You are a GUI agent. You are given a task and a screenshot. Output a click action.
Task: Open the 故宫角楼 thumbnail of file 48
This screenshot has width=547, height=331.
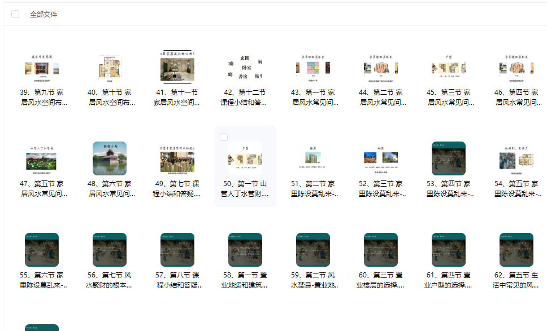(x=110, y=158)
